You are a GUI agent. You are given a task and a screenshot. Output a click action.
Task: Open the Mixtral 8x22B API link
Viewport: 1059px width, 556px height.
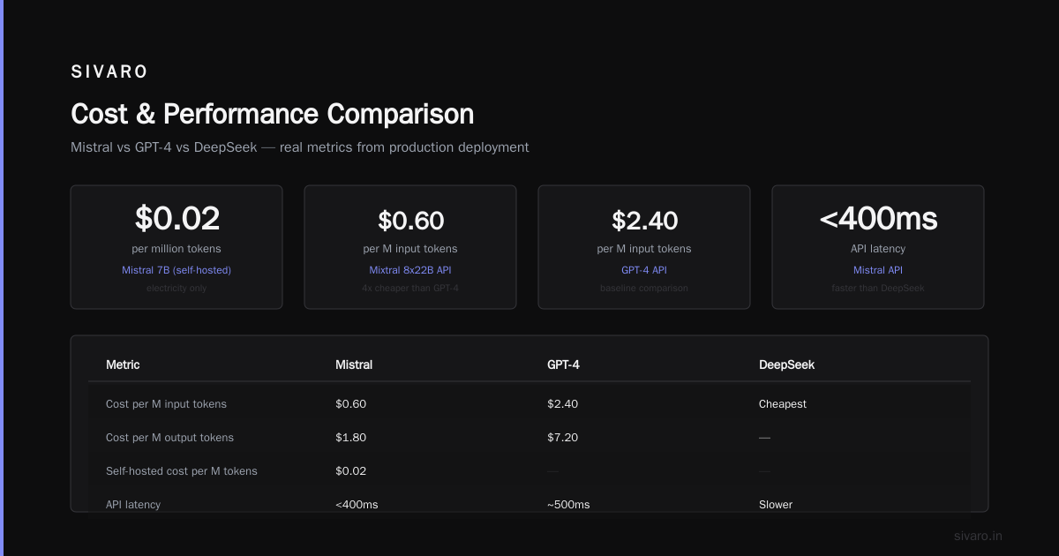pyautogui.click(x=410, y=270)
